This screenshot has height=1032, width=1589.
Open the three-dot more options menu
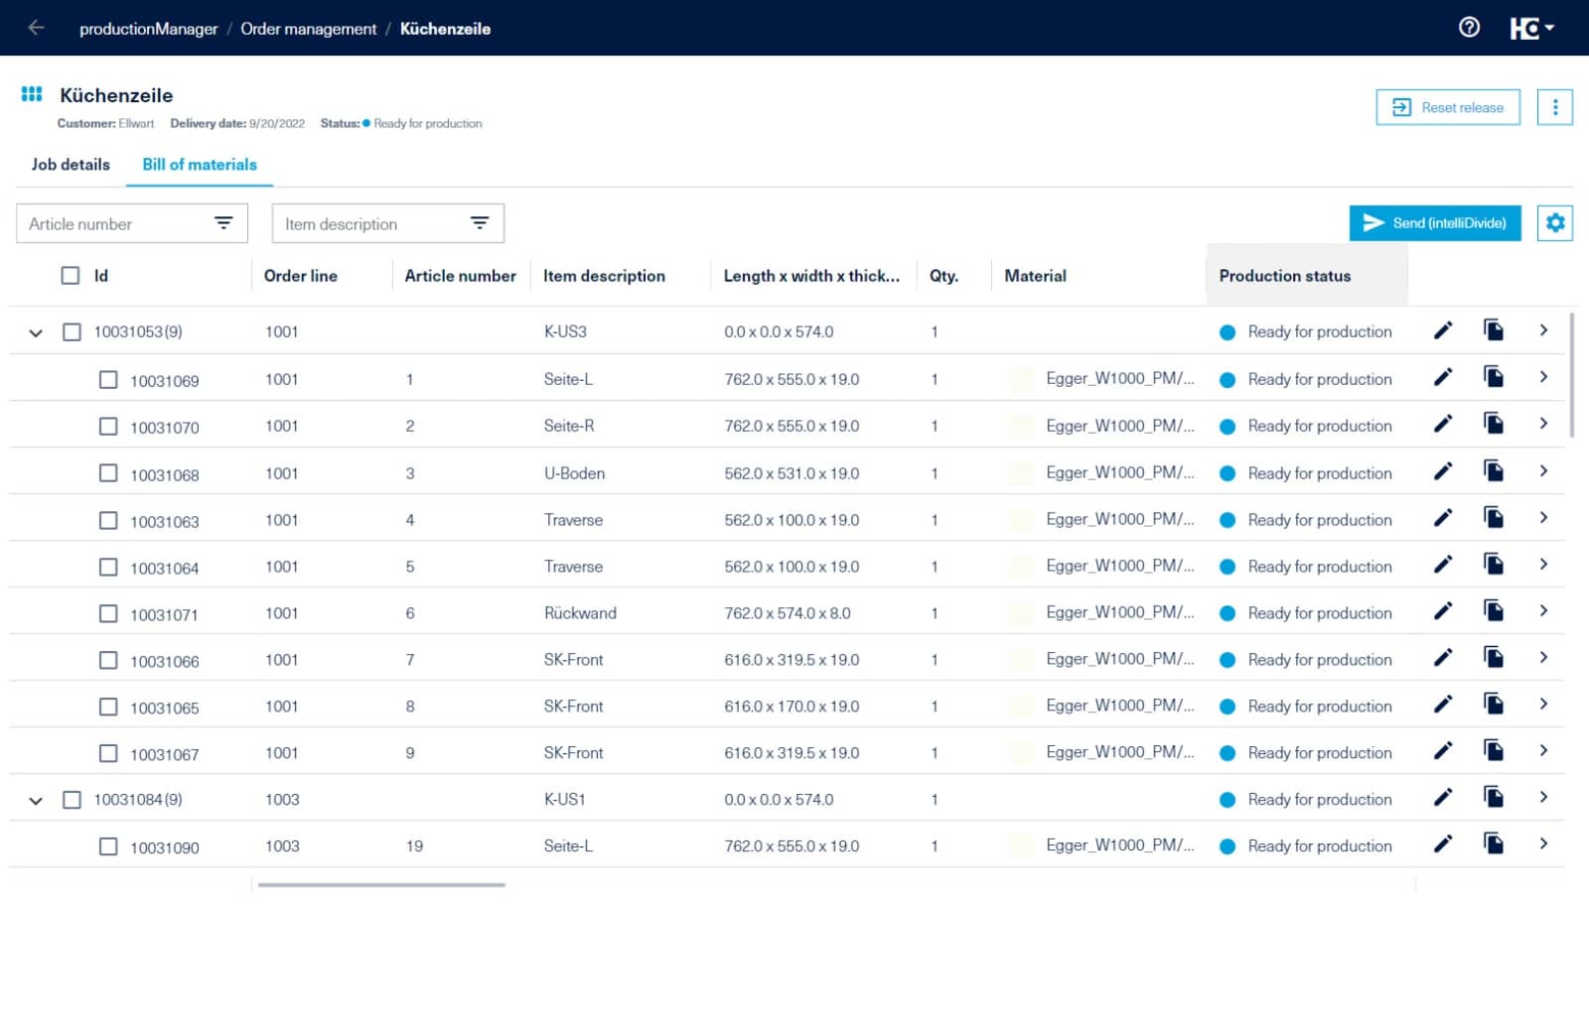(x=1555, y=107)
